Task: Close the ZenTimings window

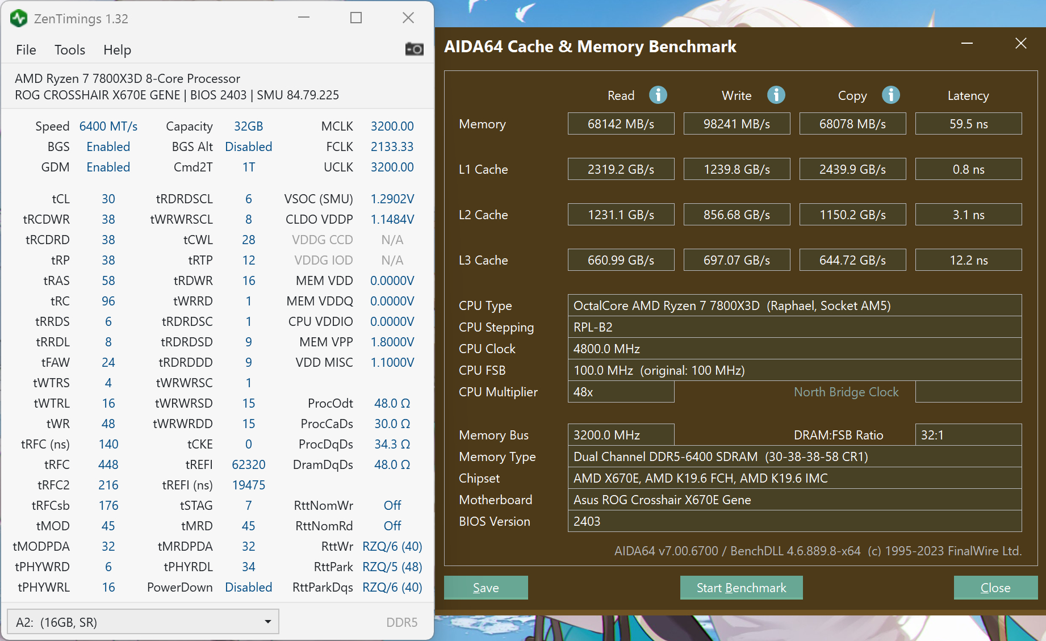Action: 408,18
